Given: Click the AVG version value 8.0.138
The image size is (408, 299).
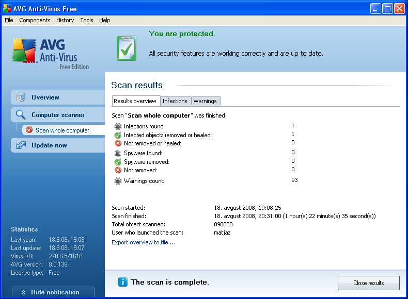Looking at the screenshot, I should tap(58, 264).
